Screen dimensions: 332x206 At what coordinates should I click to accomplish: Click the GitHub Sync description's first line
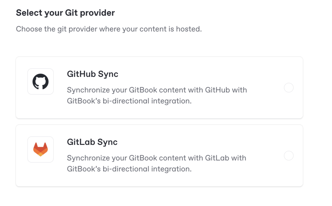coord(157,90)
